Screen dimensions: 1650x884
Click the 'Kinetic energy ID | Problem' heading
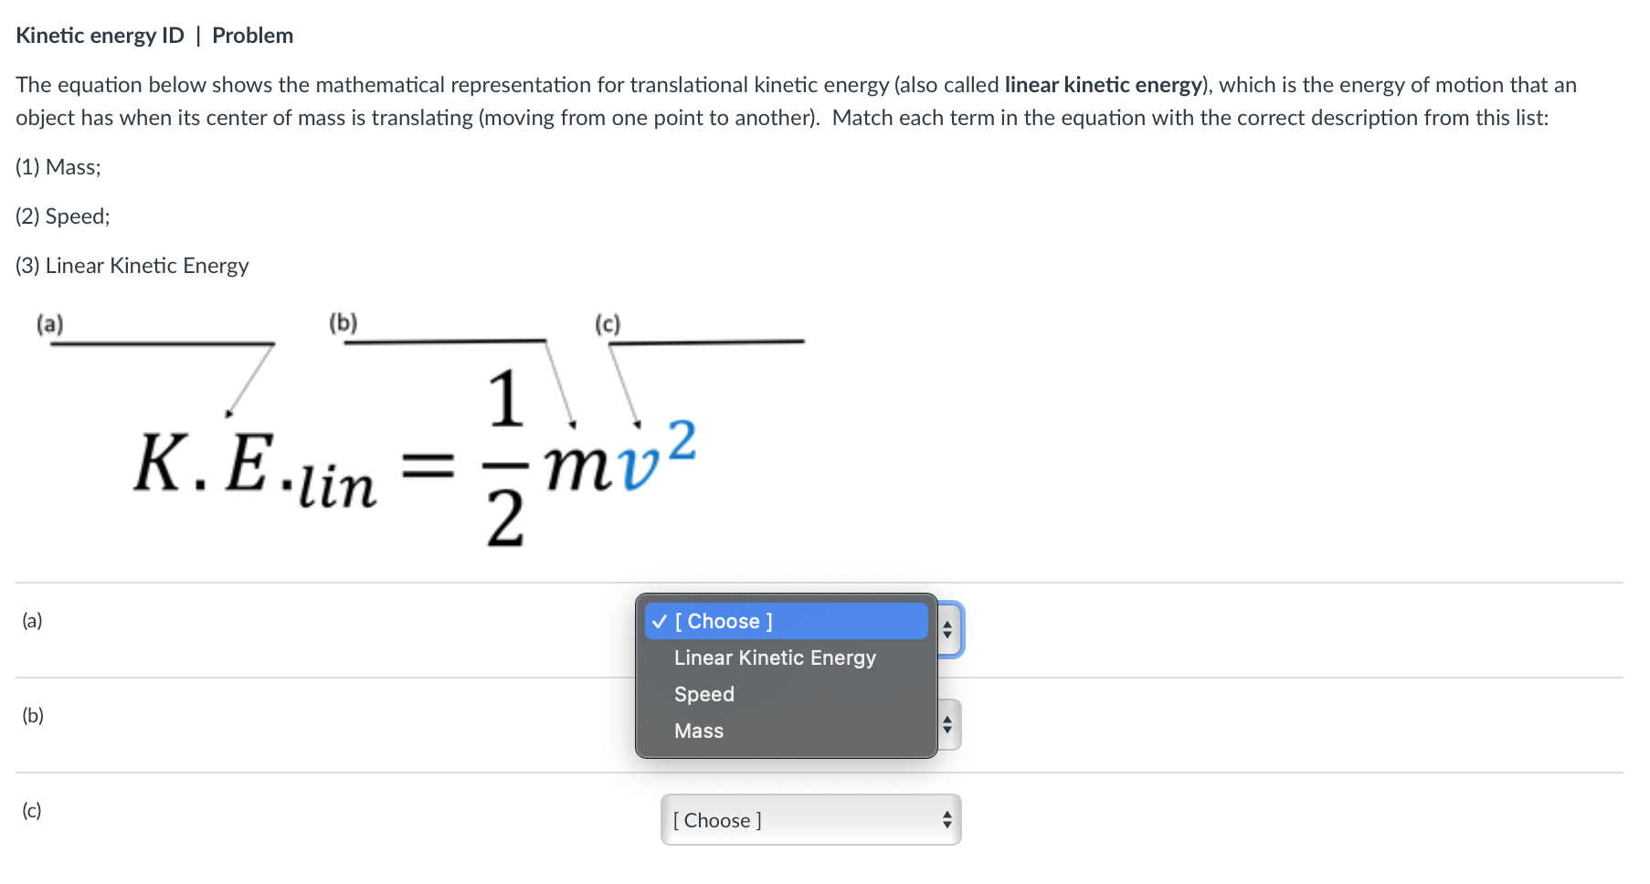(x=153, y=35)
